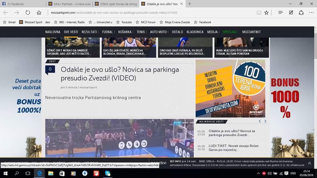Open File Explorer from the taskbar
317x178 pixels.
click(x=50, y=173)
